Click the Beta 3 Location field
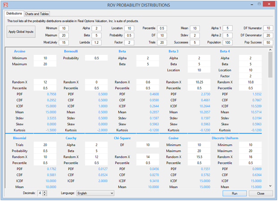 tap(199, 70)
